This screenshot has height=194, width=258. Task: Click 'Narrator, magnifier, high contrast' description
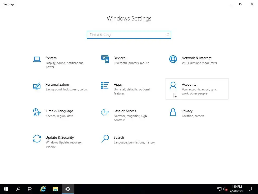click(130, 118)
